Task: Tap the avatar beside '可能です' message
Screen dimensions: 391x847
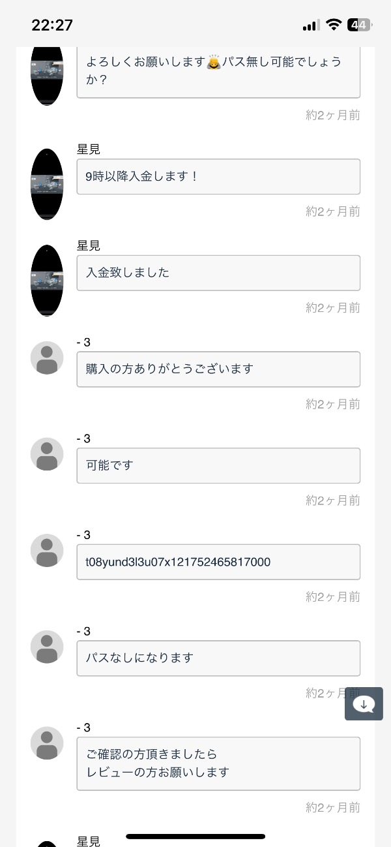Action: point(47,454)
